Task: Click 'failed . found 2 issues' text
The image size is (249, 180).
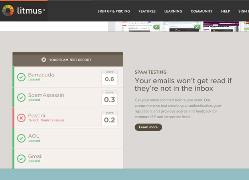Action: pyautogui.click(x=46, y=120)
